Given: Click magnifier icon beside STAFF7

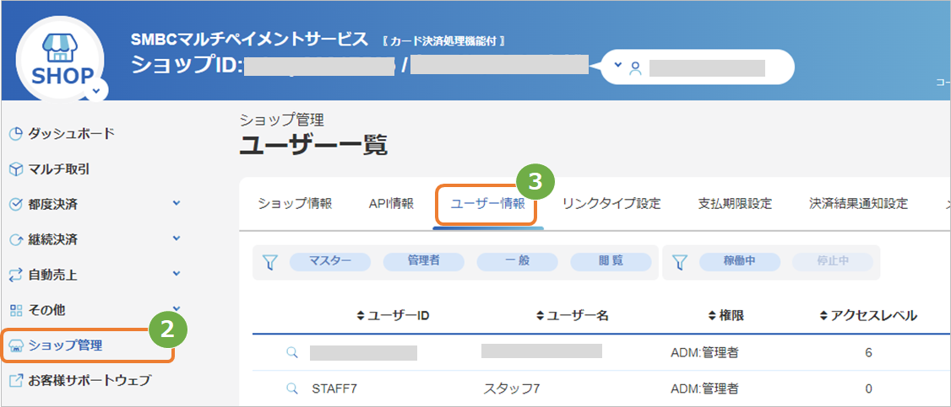Looking at the screenshot, I should click(x=291, y=388).
